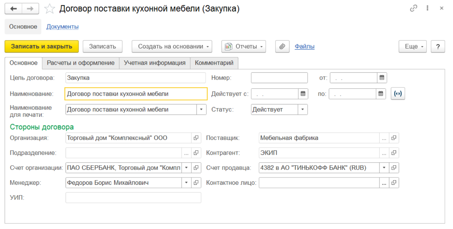The image size is (453, 229).
Task: Open the 'Учетная информация' tab
Action: [155, 63]
